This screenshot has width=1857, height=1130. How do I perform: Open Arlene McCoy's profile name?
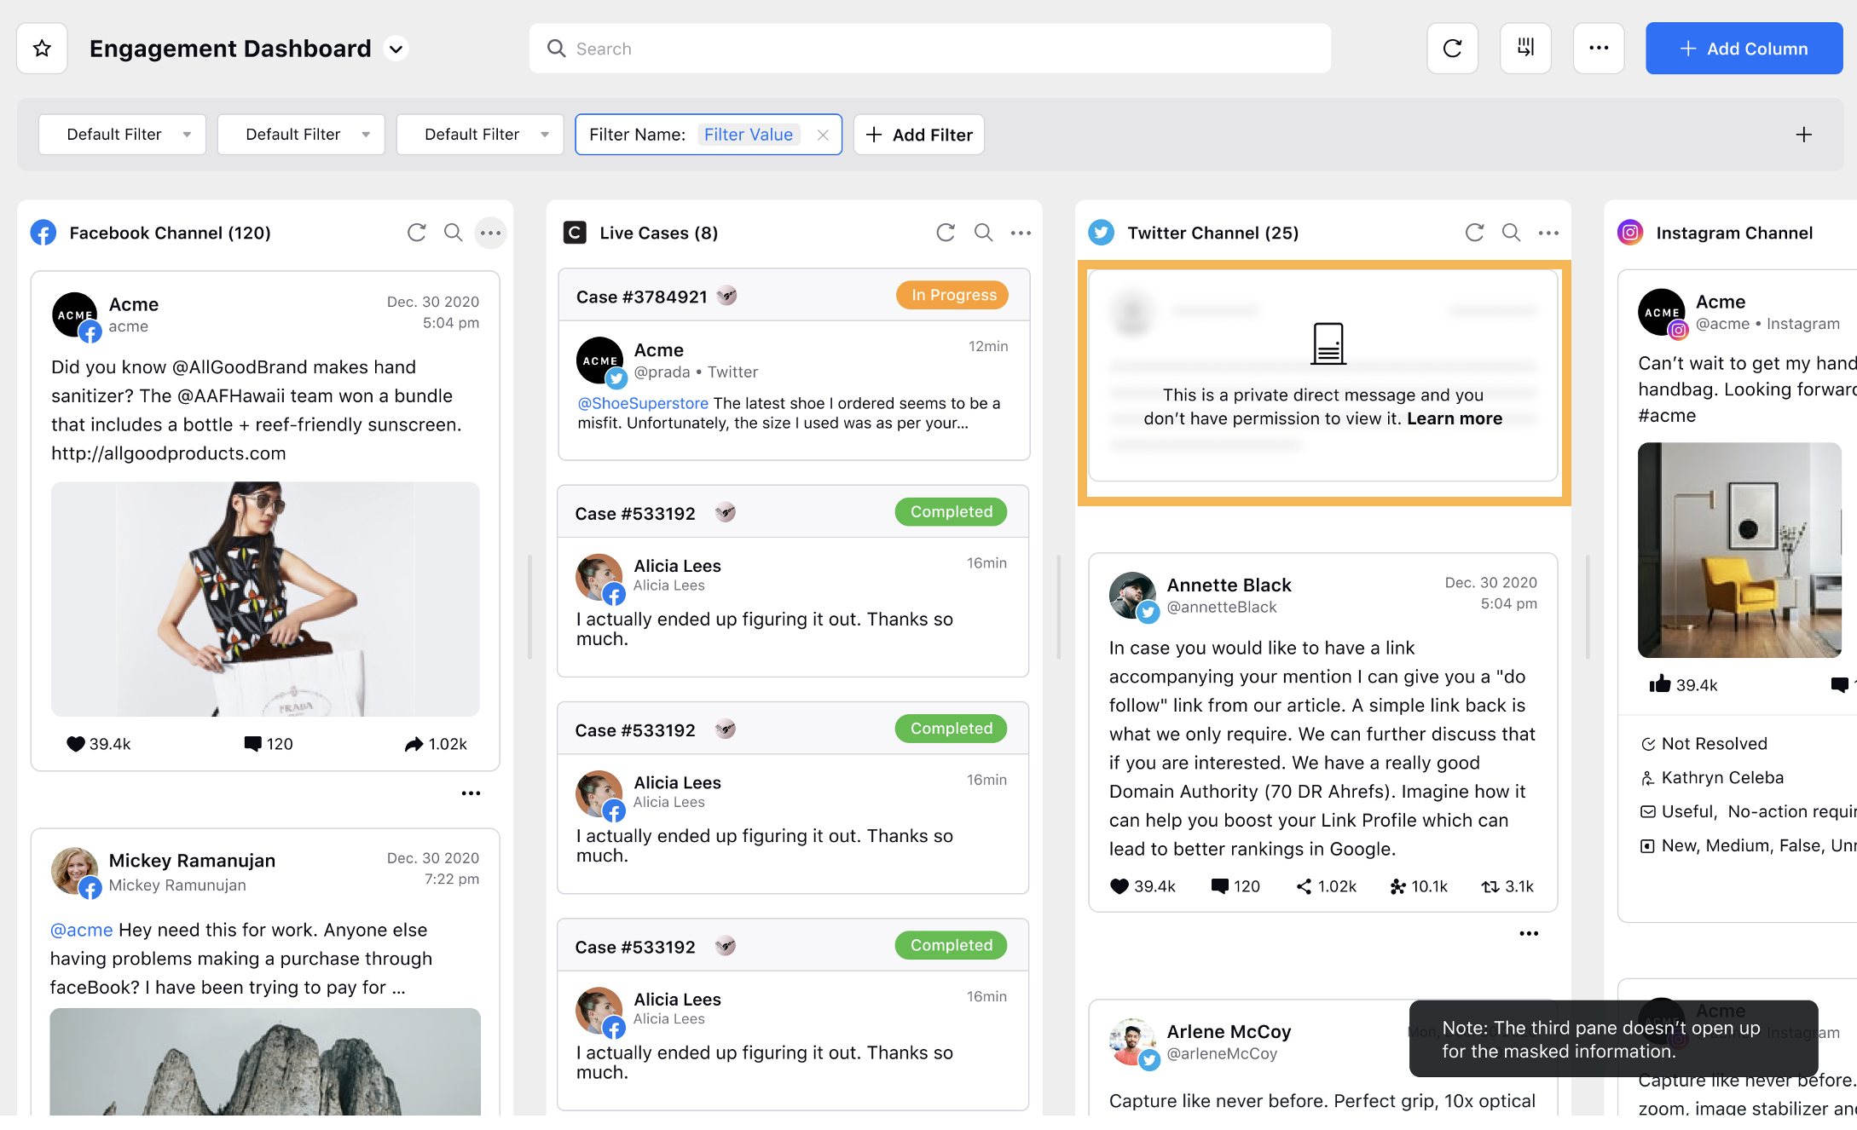coord(1229,1032)
